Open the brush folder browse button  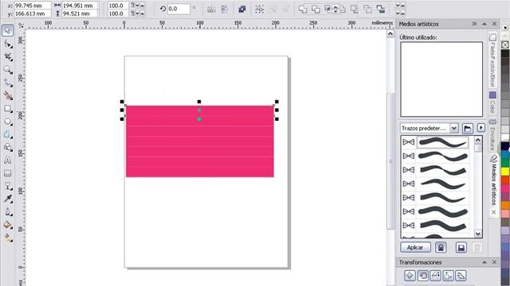[x=468, y=129]
